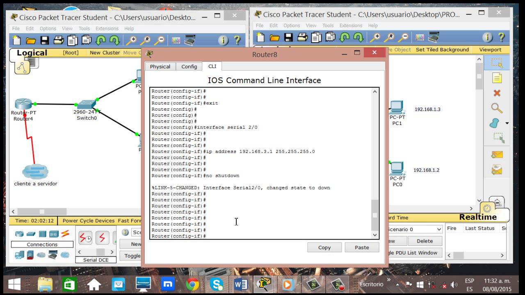Click CLI scrollbar down arrow in Router8

click(374, 235)
